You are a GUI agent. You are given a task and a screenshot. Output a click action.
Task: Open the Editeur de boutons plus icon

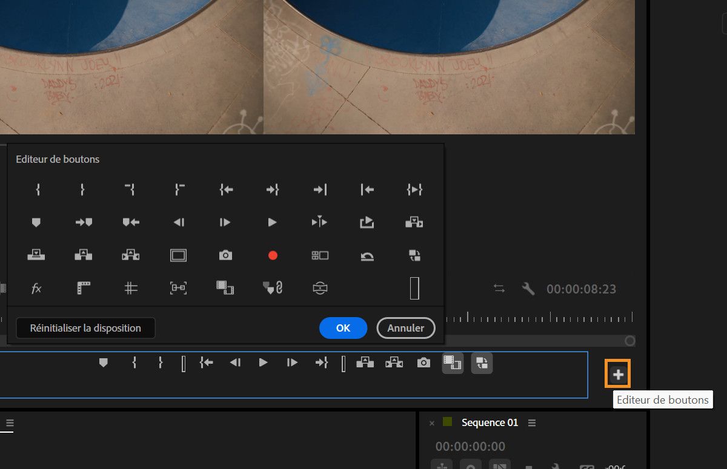tap(618, 375)
